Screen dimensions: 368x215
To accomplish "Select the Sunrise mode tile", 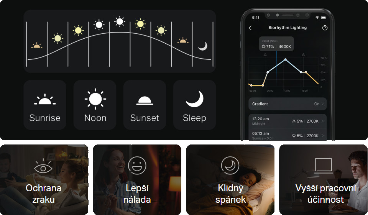I will click(45, 105).
